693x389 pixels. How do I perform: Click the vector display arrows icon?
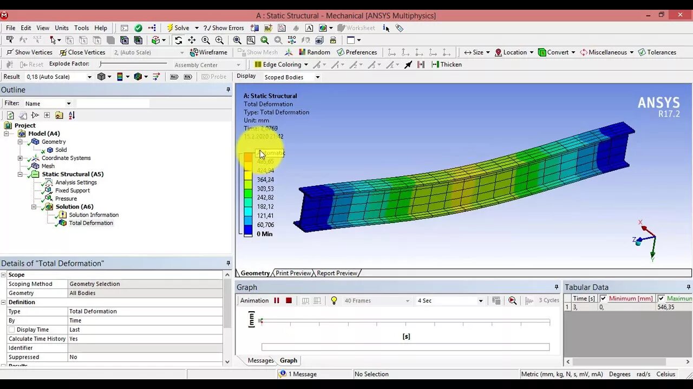point(156,77)
